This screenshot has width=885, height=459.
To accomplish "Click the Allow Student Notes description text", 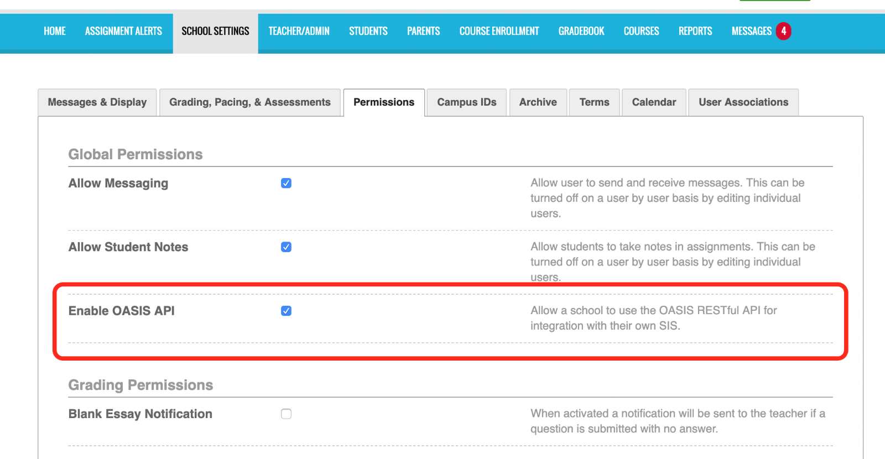I will pyautogui.click(x=673, y=262).
